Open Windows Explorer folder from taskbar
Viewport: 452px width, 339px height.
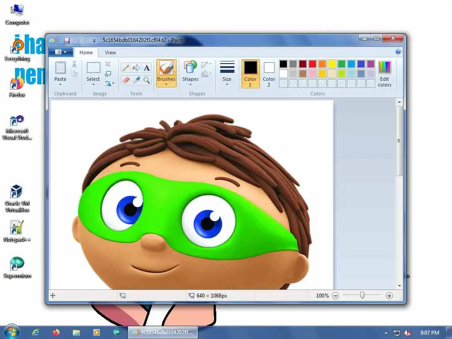(76, 332)
